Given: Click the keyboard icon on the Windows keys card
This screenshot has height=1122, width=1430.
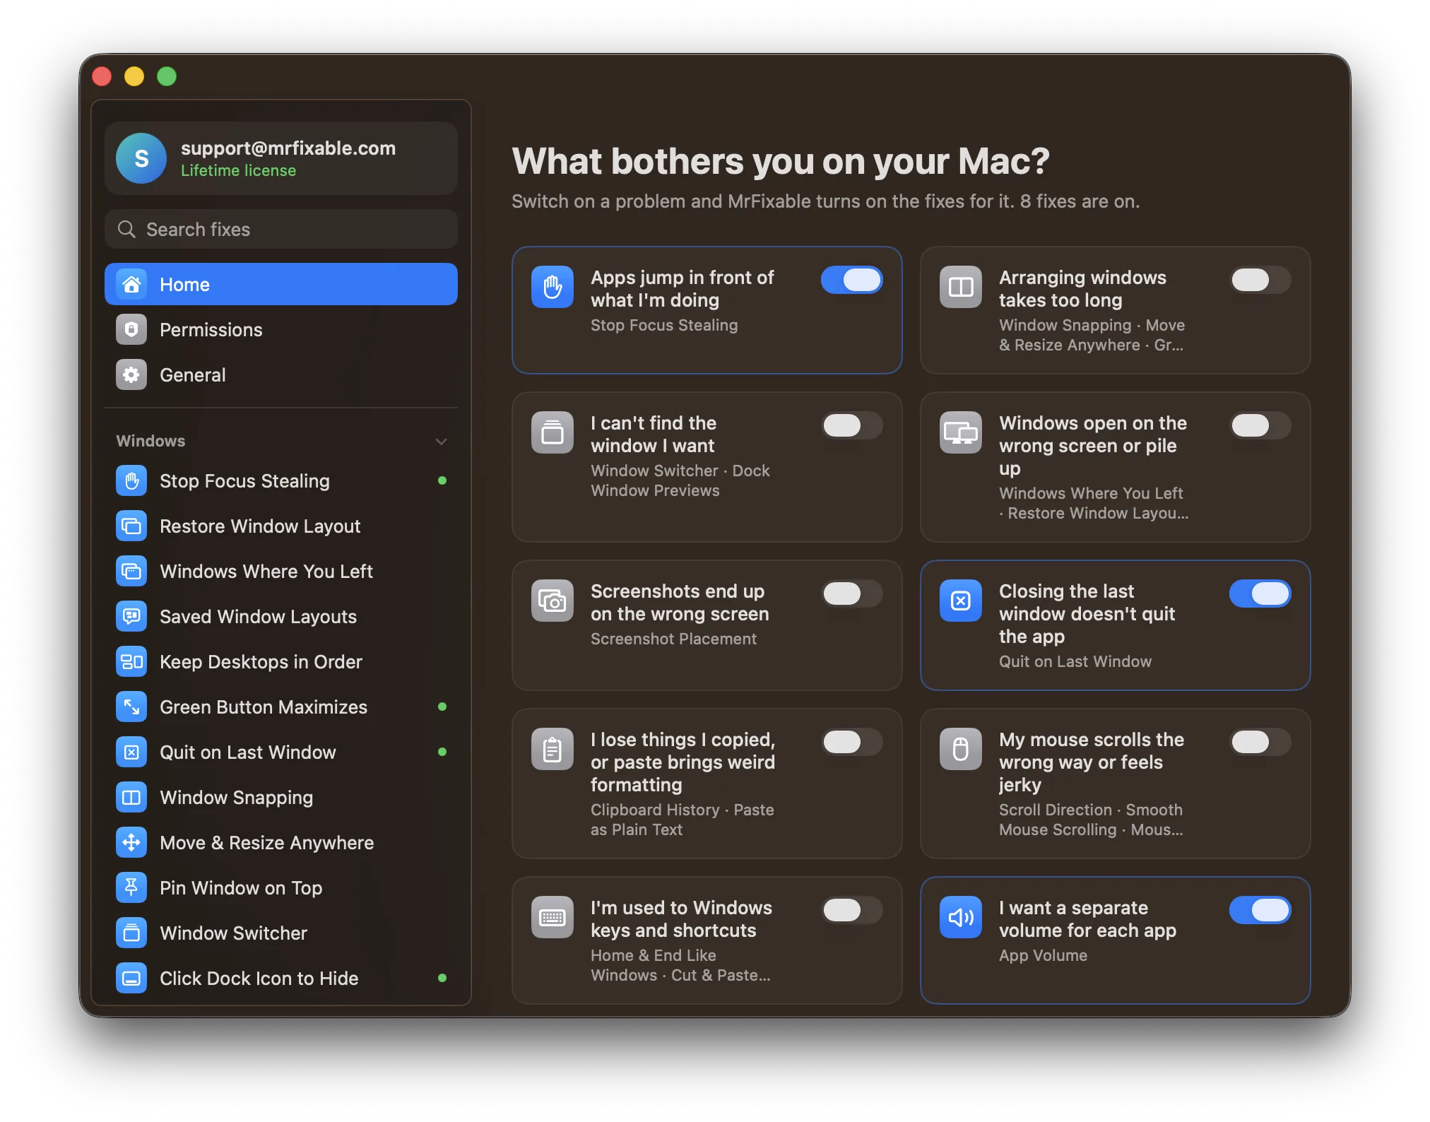Looking at the screenshot, I should click(x=552, y=917).
